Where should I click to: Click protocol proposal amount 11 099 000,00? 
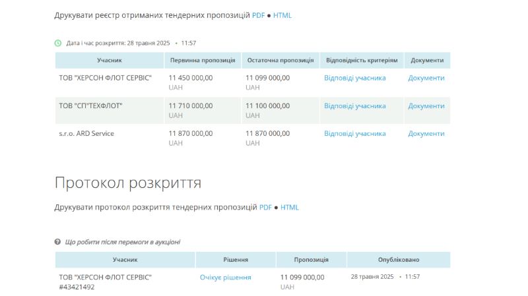tap(302, 278)
